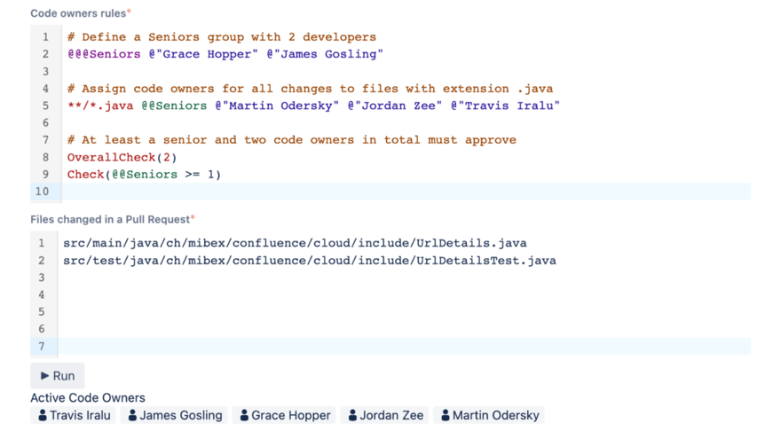Click the Run button
The height and width of the screenshot is (439, 773).
(57, 376)
